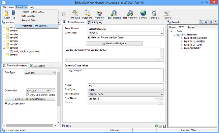Expand the sample11 folder

coord(4,31)
